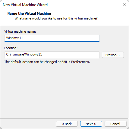Close the New Virtual Machine Wizard dialog

[x=124, y=4]
